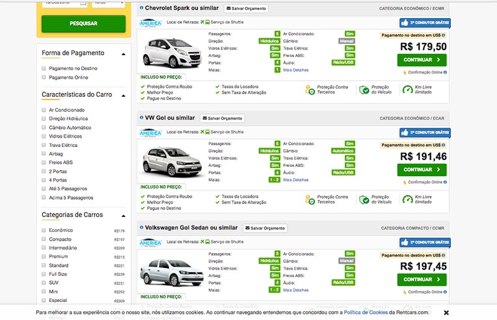497x320 pixels.
Task: Filter by Intermediário category
Action: coord(43,247)
